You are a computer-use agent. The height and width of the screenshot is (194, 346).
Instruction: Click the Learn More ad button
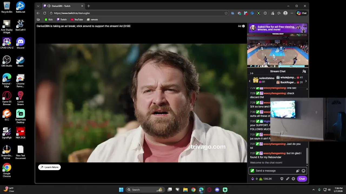coord(49,167)
